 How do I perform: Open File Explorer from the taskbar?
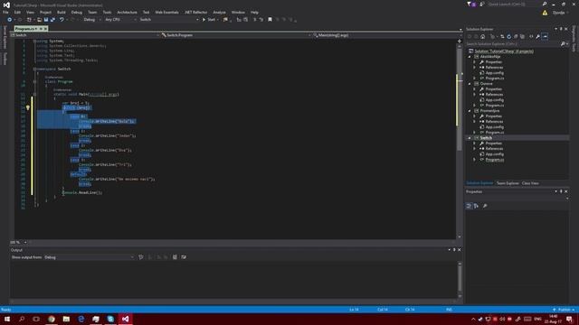click(x=66, y=319)
